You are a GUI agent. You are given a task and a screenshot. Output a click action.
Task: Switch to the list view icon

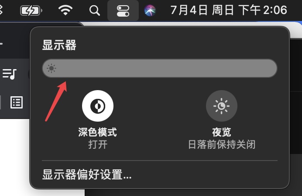17,102
